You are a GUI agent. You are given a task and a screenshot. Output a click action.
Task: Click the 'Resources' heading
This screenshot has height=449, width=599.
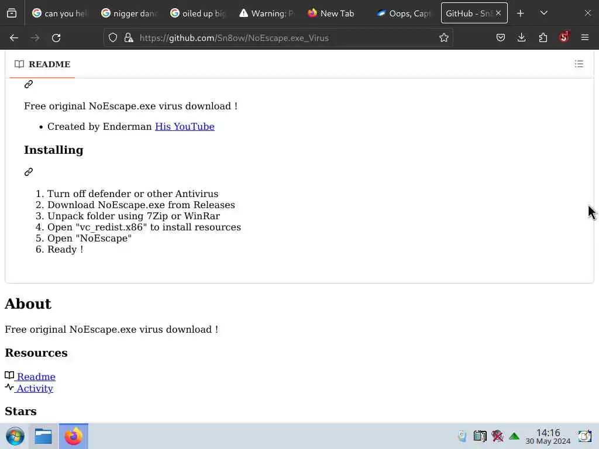36,353
